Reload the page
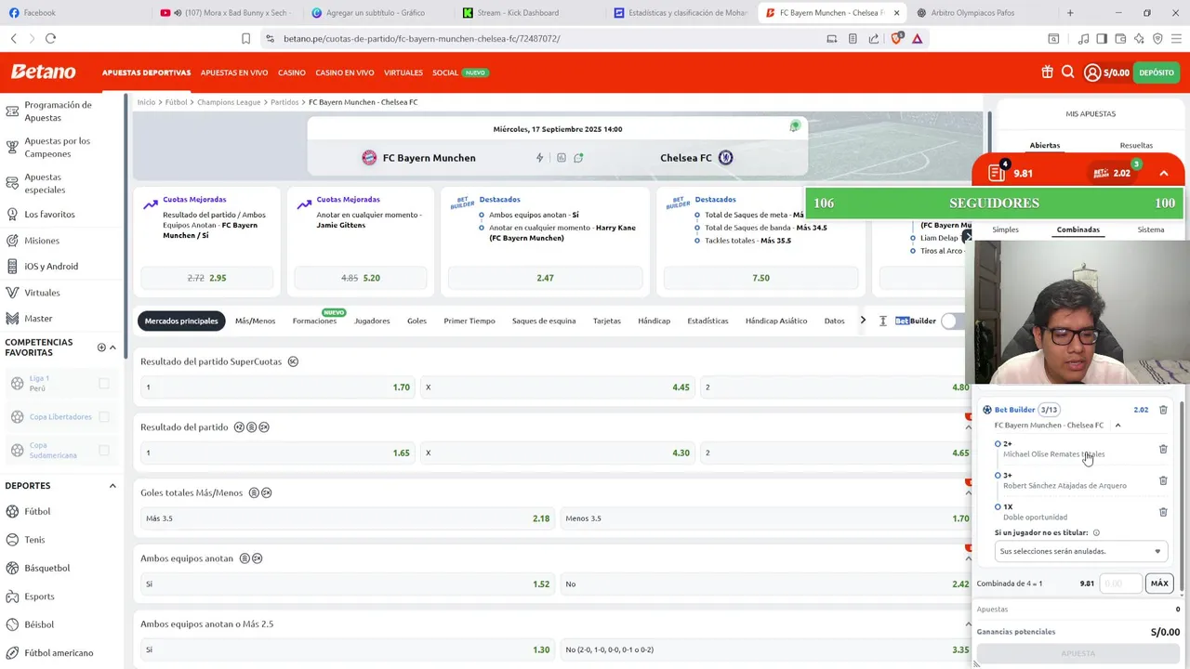Screen dimensions: 1190x669 [x=50, y=38]
